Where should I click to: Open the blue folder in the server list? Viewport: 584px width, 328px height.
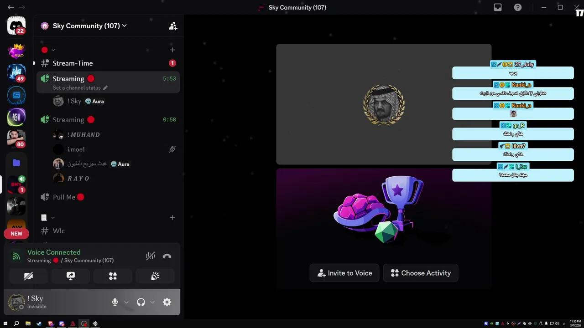[x=16, y=163]
